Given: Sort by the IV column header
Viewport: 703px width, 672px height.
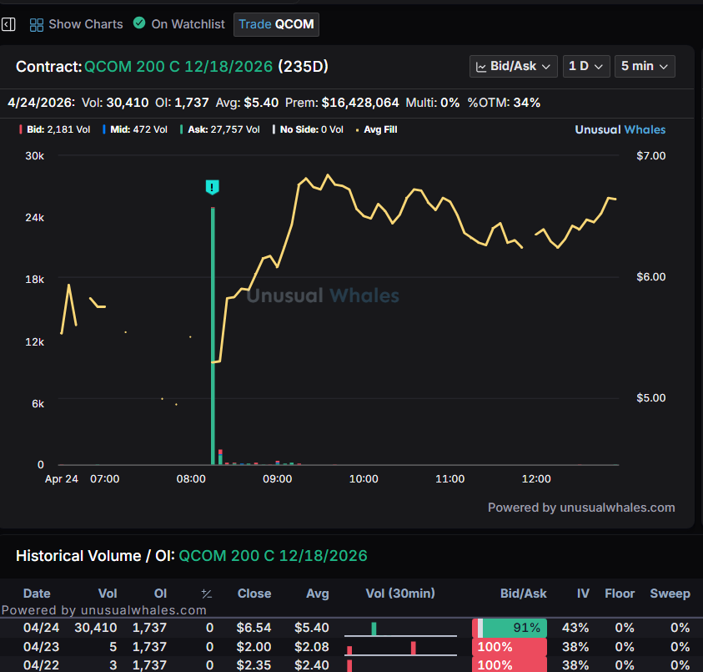Looking at the screenshot, I should click(x=583, y=594).
